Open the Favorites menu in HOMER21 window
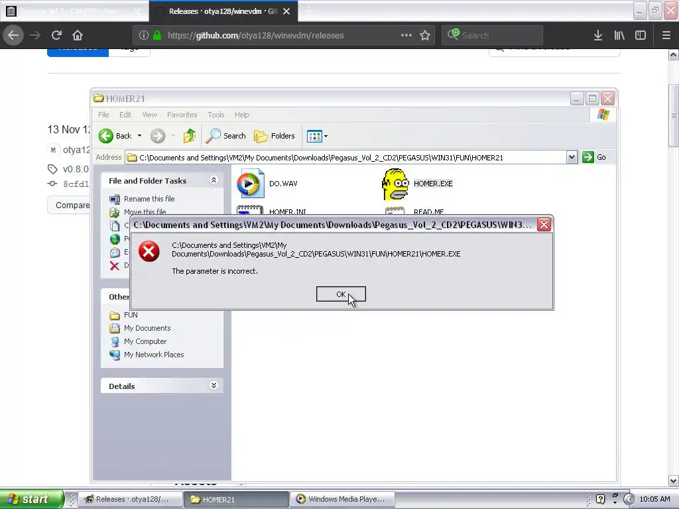Viewport: 679px width, 509px height. click(182, 115)
